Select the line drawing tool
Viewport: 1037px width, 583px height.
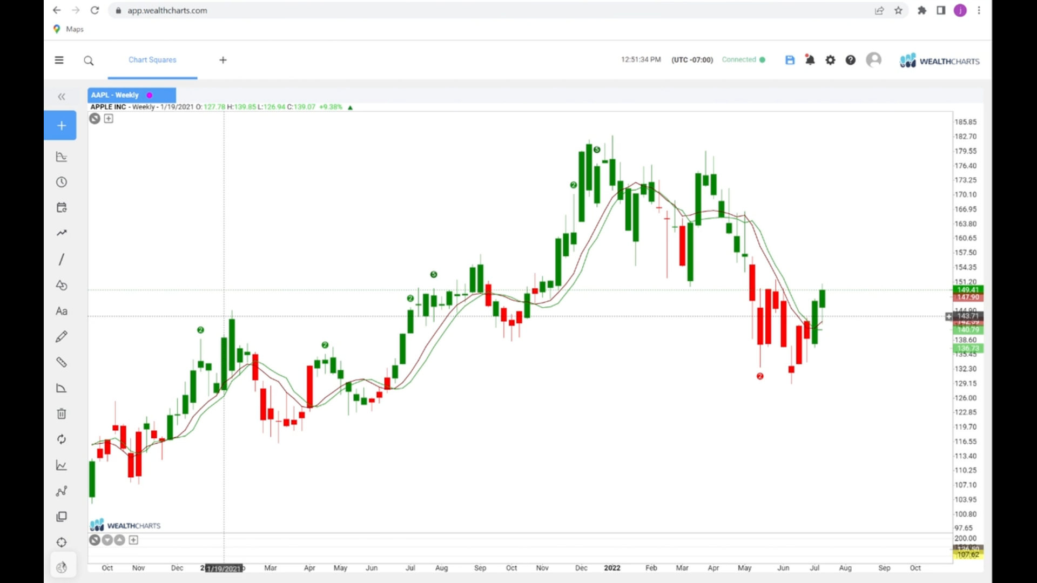tap(62, 259)
